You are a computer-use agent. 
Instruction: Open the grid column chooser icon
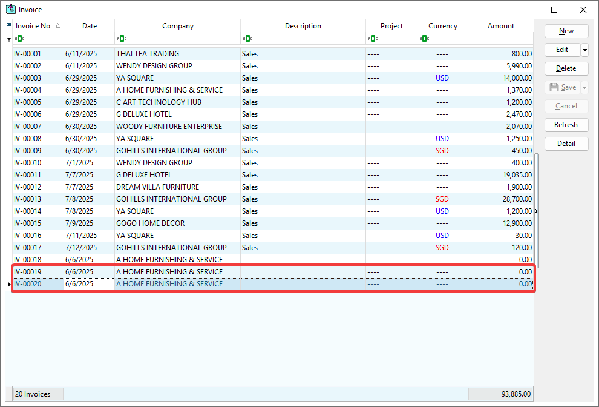9,26
